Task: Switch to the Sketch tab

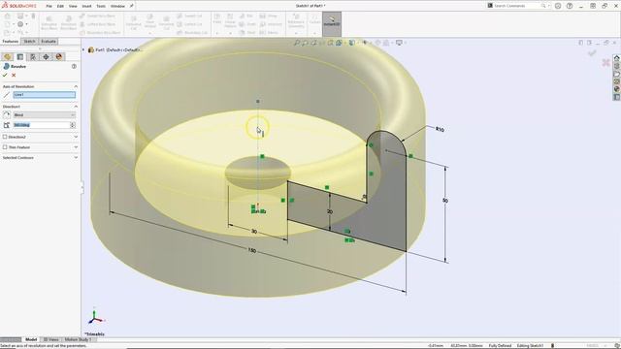Action: [29, 41]
